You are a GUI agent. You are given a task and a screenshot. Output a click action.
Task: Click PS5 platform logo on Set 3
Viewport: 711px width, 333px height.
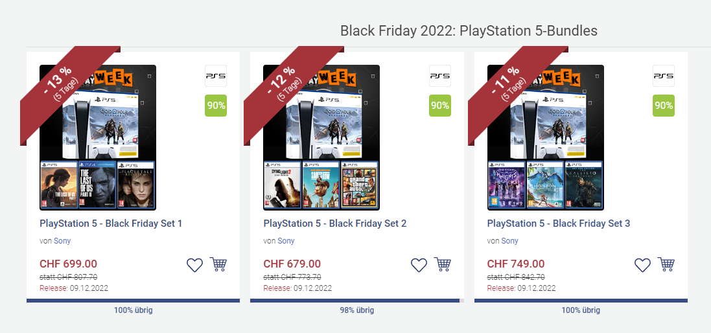663,76
